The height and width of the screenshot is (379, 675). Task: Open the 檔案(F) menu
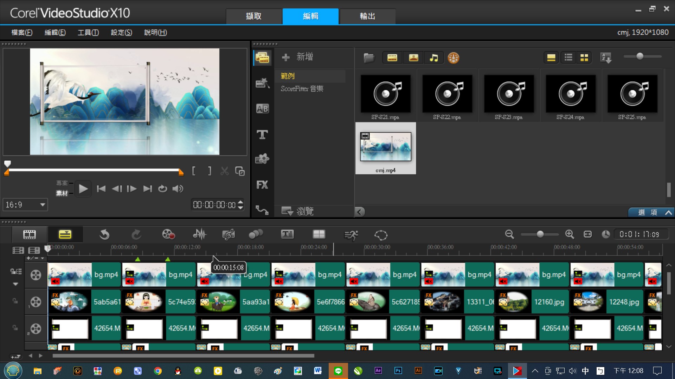[22, 32]
